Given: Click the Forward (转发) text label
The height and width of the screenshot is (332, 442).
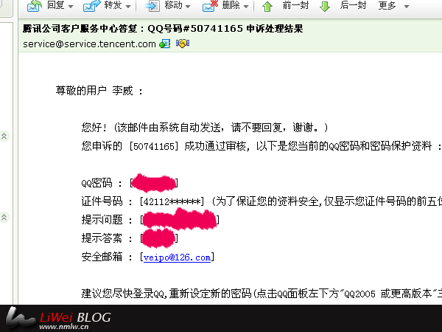Looking at the screenshot, I should (x=113, y=5).
